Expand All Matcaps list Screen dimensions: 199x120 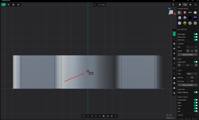(x=197, y=29)
